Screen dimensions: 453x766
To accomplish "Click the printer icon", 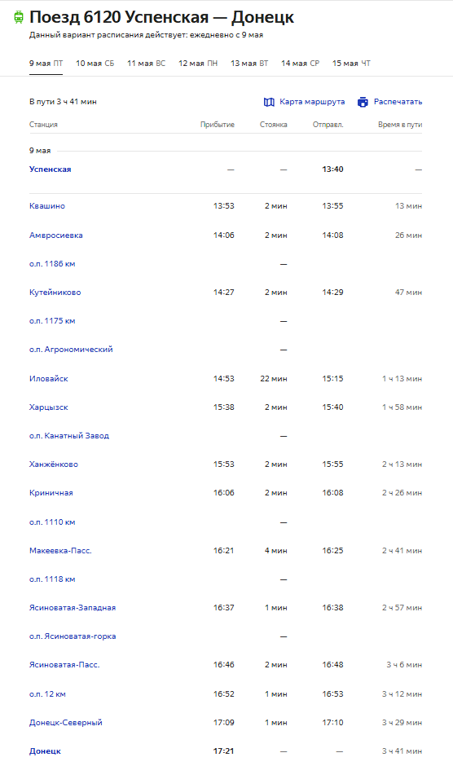I will pos(363,102).
